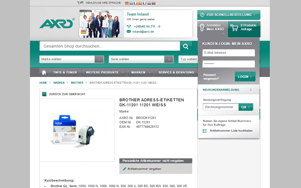This screenshot has height=188, width=301.
Task: Expand Neukundenanmeldung section
Action: click(x=228, y=90)
